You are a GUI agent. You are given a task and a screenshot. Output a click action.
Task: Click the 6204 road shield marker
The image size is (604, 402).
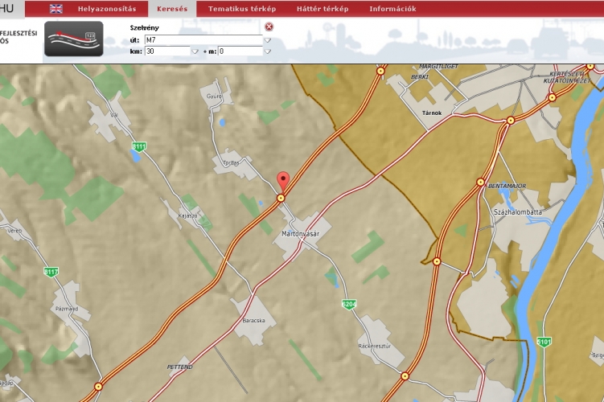tap(347, 305)
